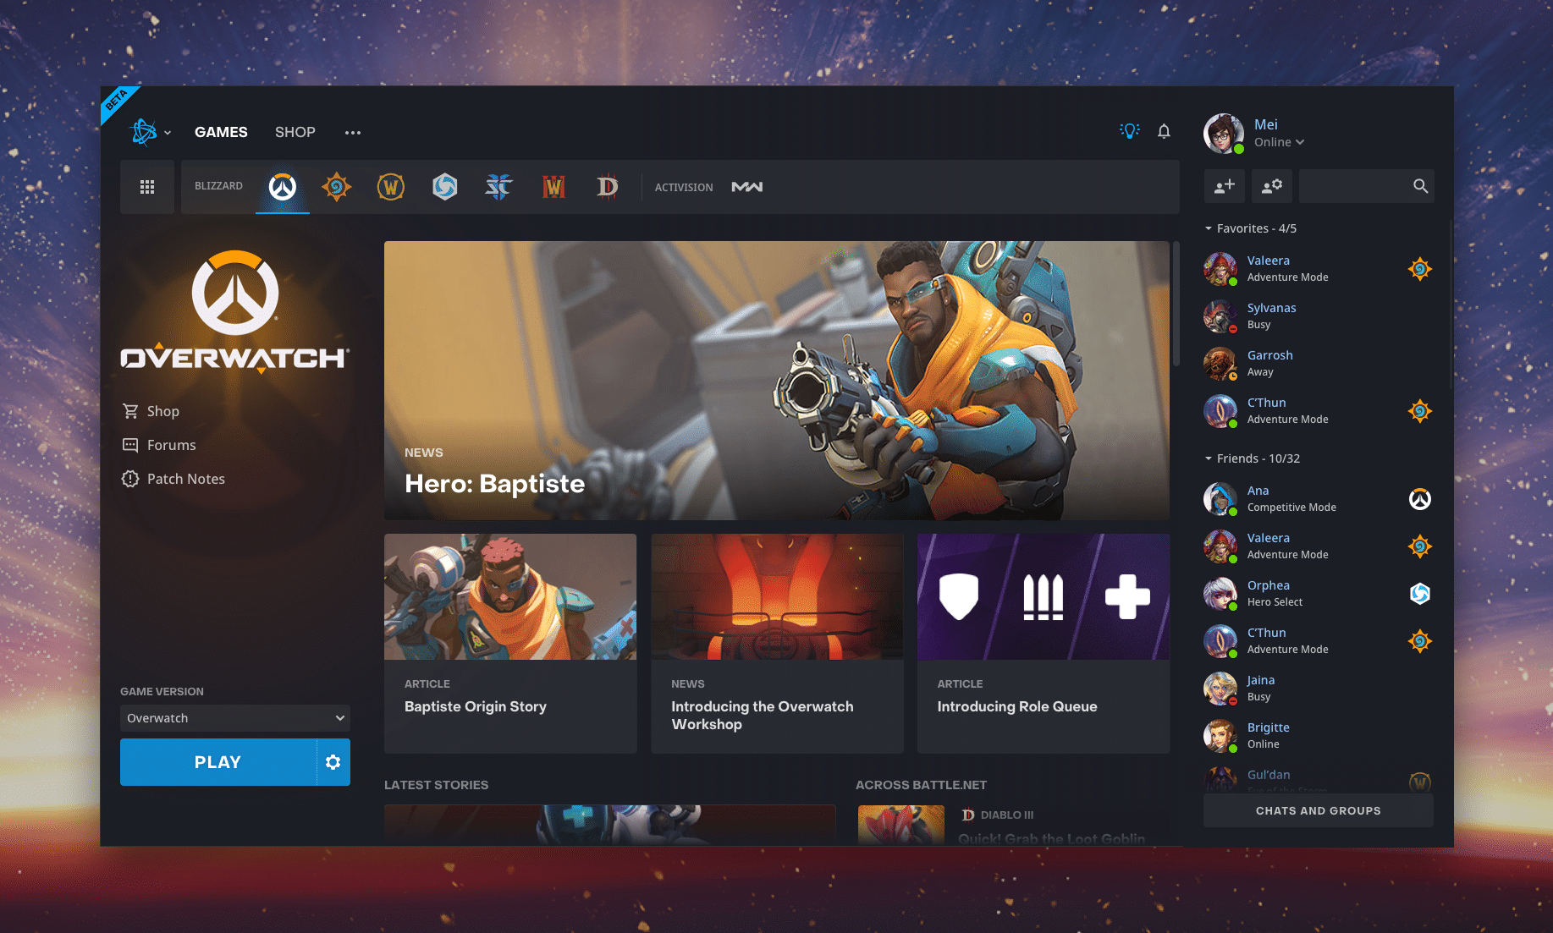The image size is (1553, 933).
Task: Click Brigitte's avatar in Friends
Action: (1220, 736)
